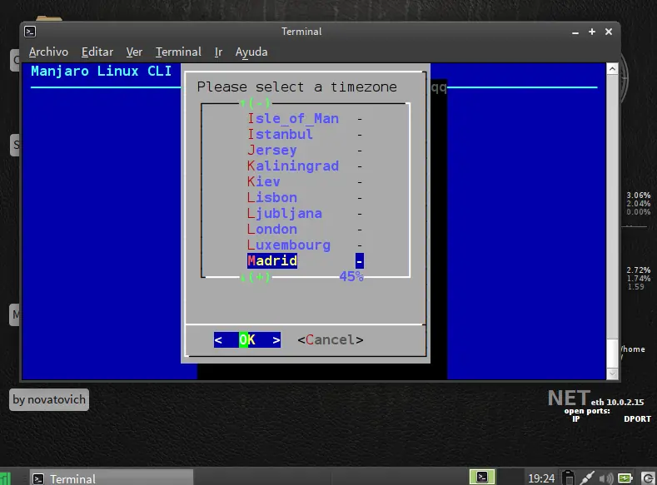Screen dimensions: 657x485
Task: Click the terminal window scrollbar up arrow
Action: tap(612, 68)
